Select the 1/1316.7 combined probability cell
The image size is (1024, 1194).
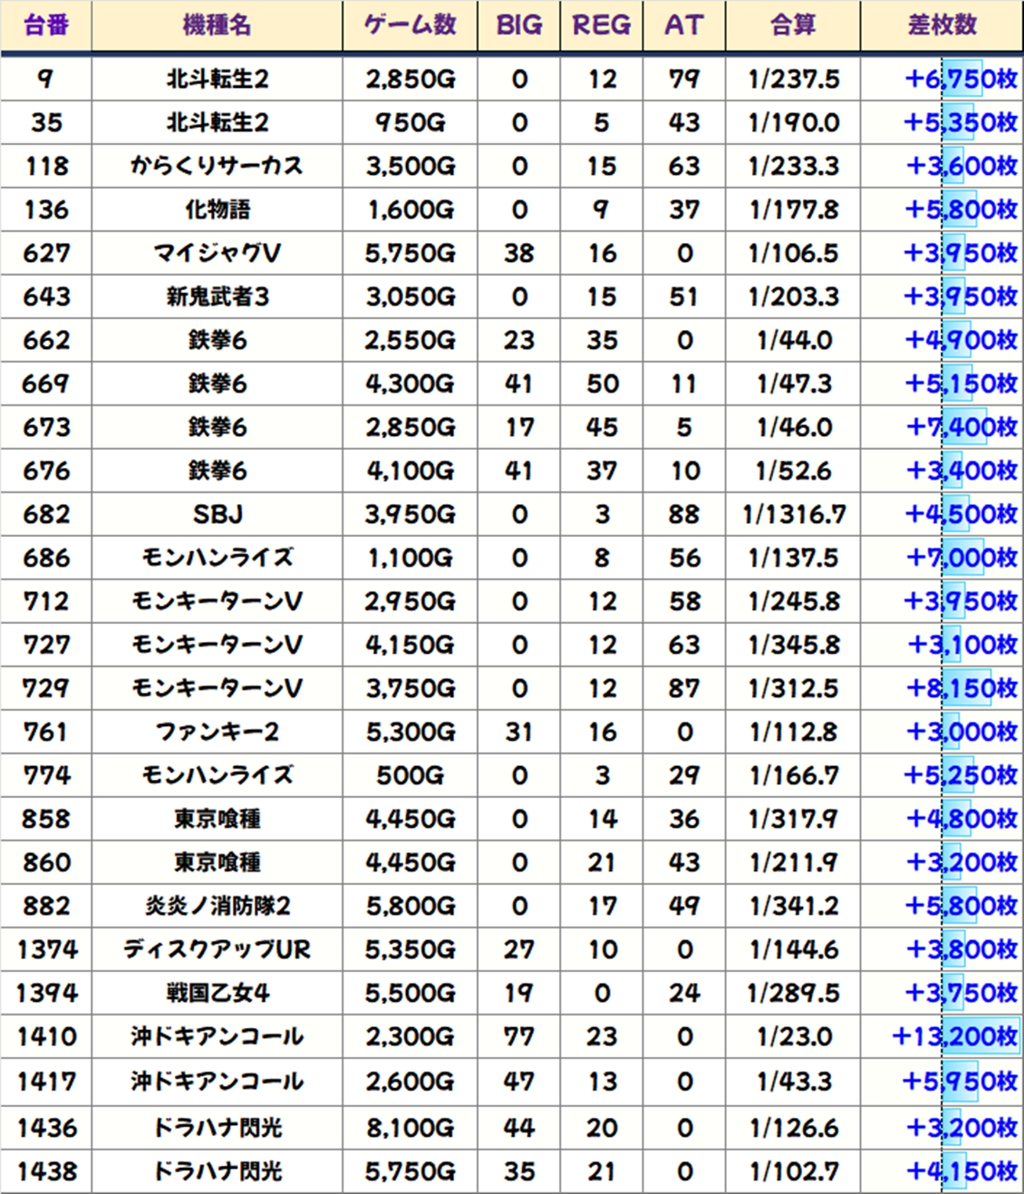(x=793, y=514)
